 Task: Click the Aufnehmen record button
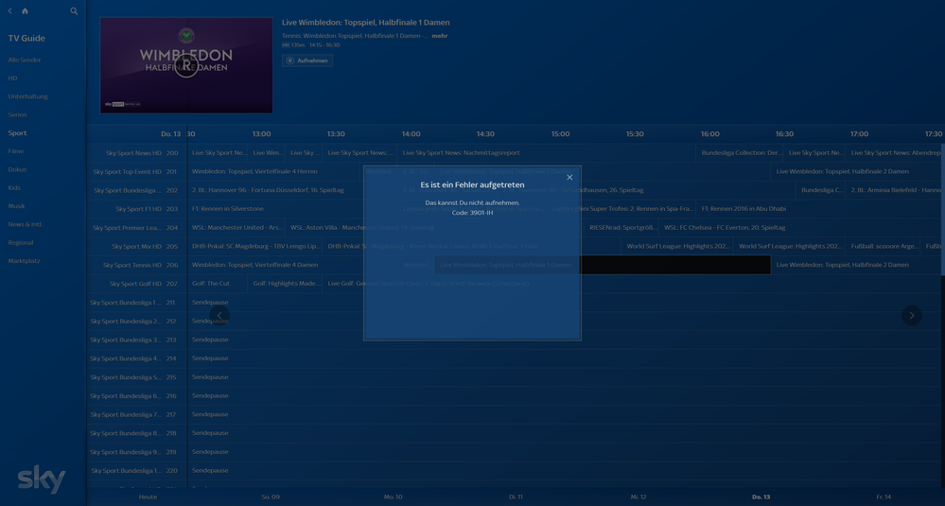coord(307,61)
